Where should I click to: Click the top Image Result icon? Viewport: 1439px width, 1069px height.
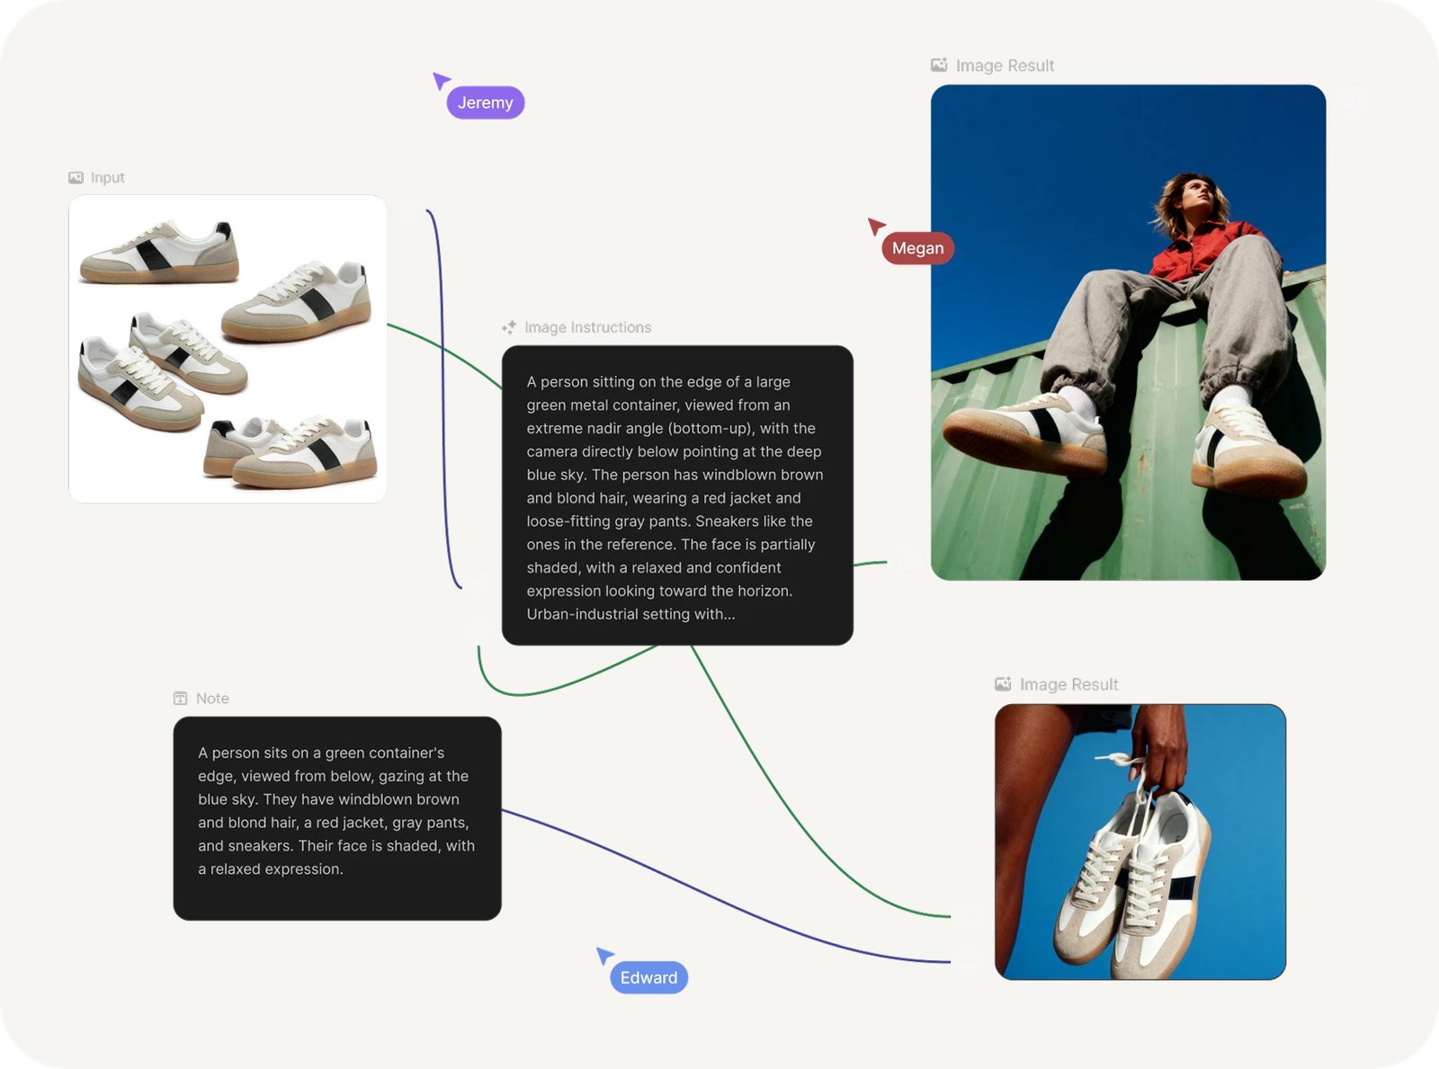[939, 66]
